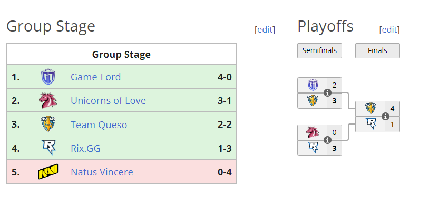
Task: Click the Unicorns of Love logo in table
Action: [x=48, y=100]
